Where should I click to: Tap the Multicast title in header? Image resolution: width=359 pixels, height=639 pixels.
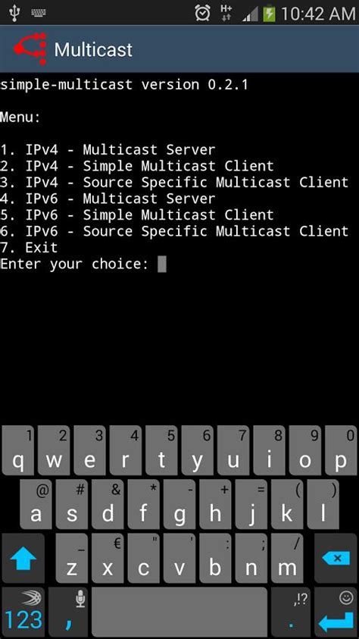(93, 50)
